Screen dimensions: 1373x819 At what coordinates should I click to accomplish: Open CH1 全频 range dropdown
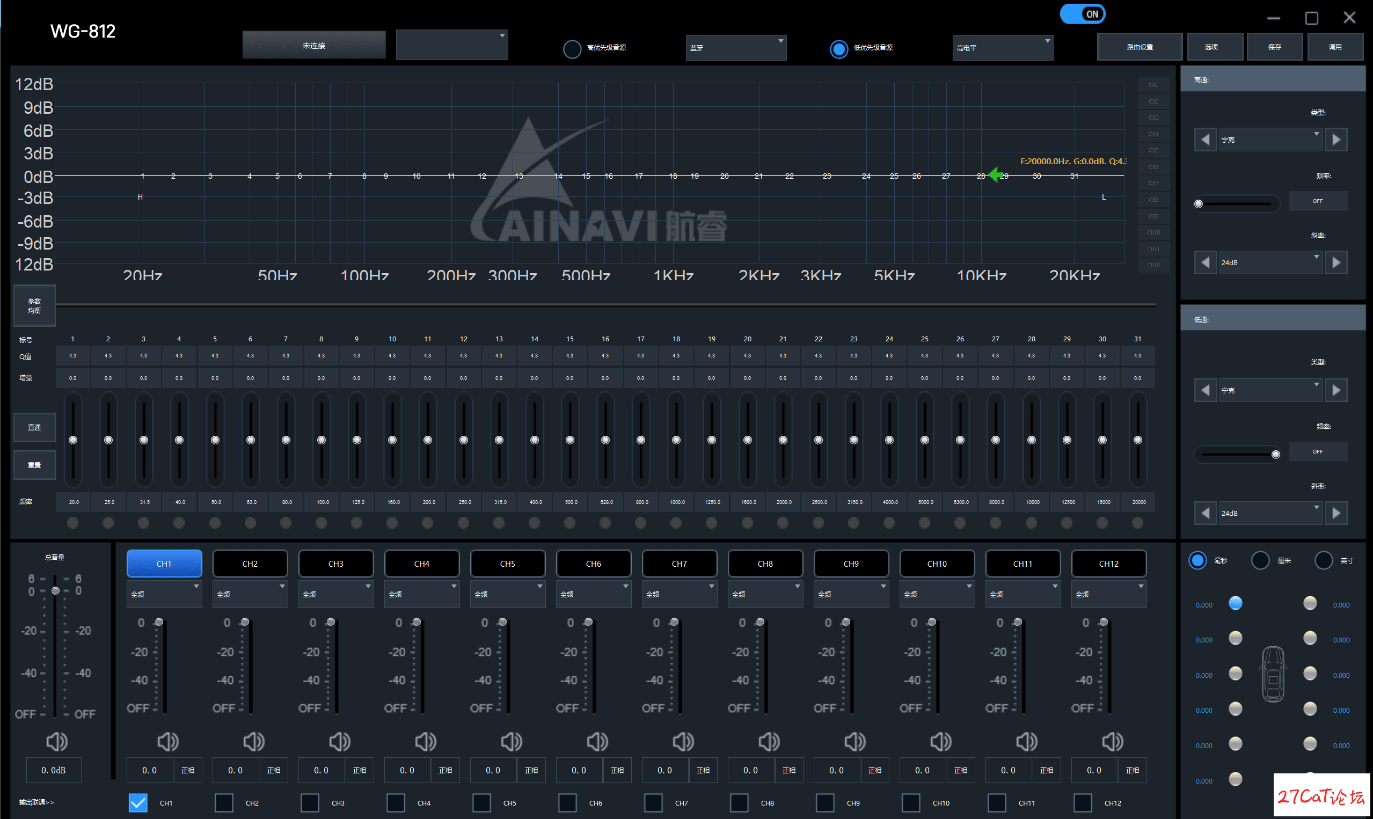pyautogui.click(x=164, y=594)
